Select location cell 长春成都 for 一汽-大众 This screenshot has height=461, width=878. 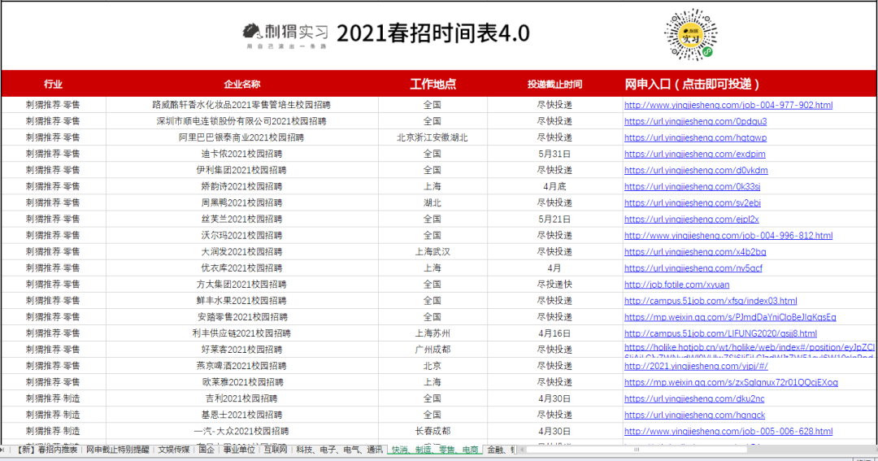click(x=432, y=431)
